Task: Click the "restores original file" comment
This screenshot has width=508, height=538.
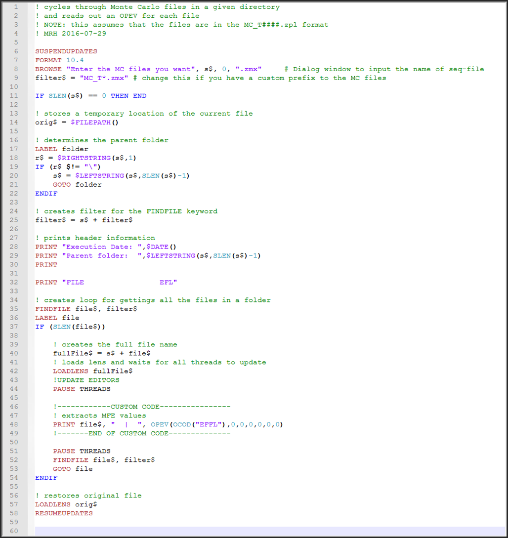Action: [x=88, y=496]
